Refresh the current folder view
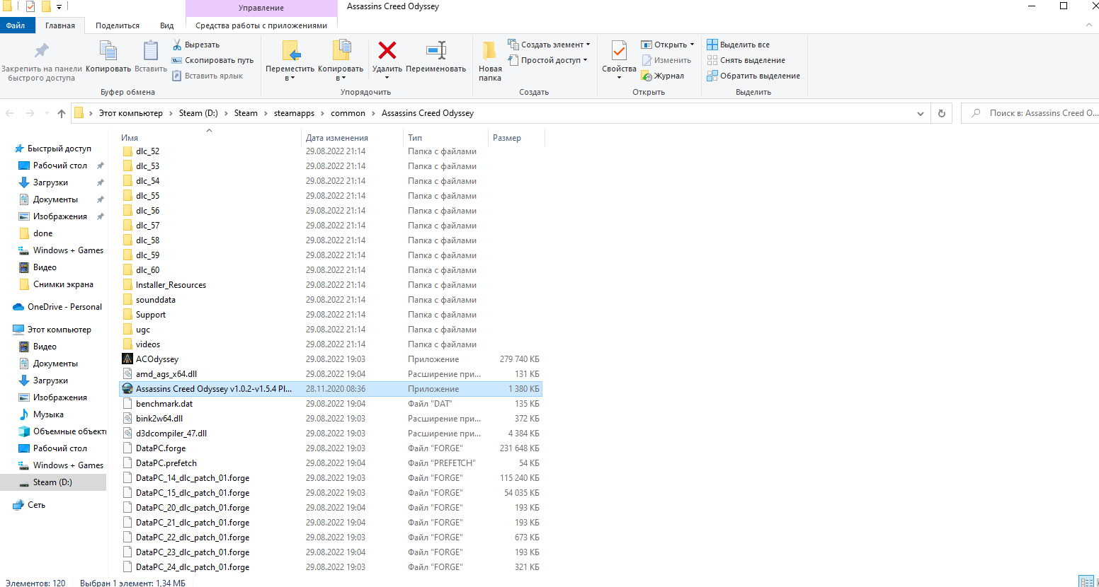1099x587 pixels. pos(941,113)
